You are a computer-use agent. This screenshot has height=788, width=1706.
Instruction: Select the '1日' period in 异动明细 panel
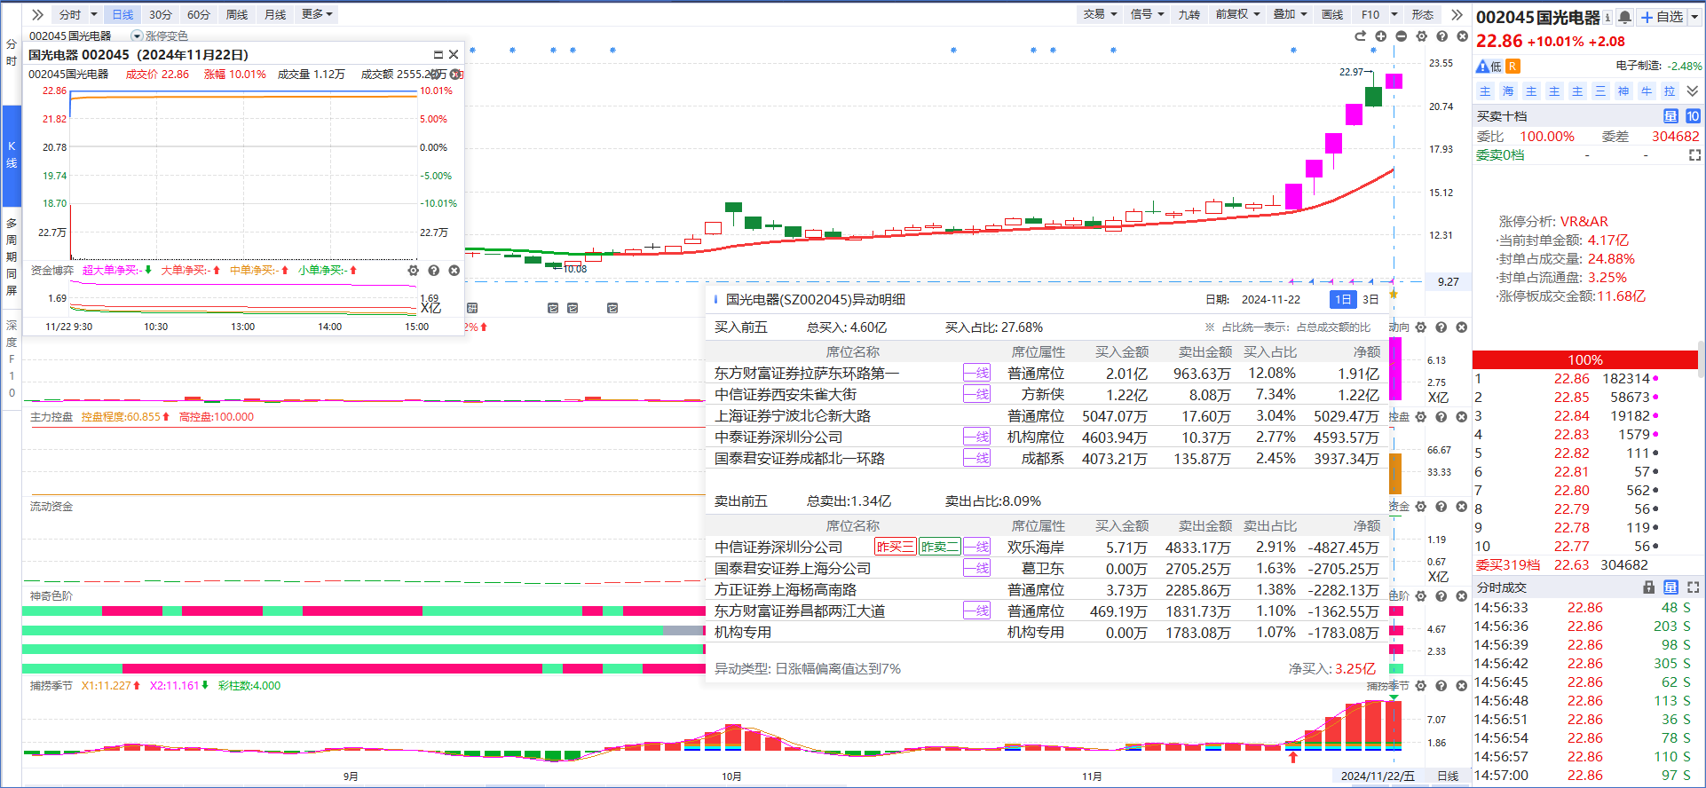1343,300
